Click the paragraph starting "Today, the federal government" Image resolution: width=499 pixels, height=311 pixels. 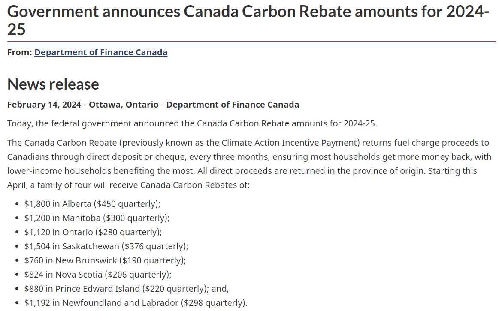point(192,124)
